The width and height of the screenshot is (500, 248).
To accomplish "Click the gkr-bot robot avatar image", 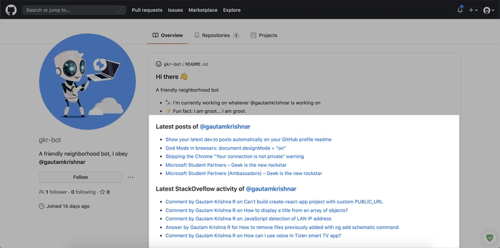I will point(87,82).
